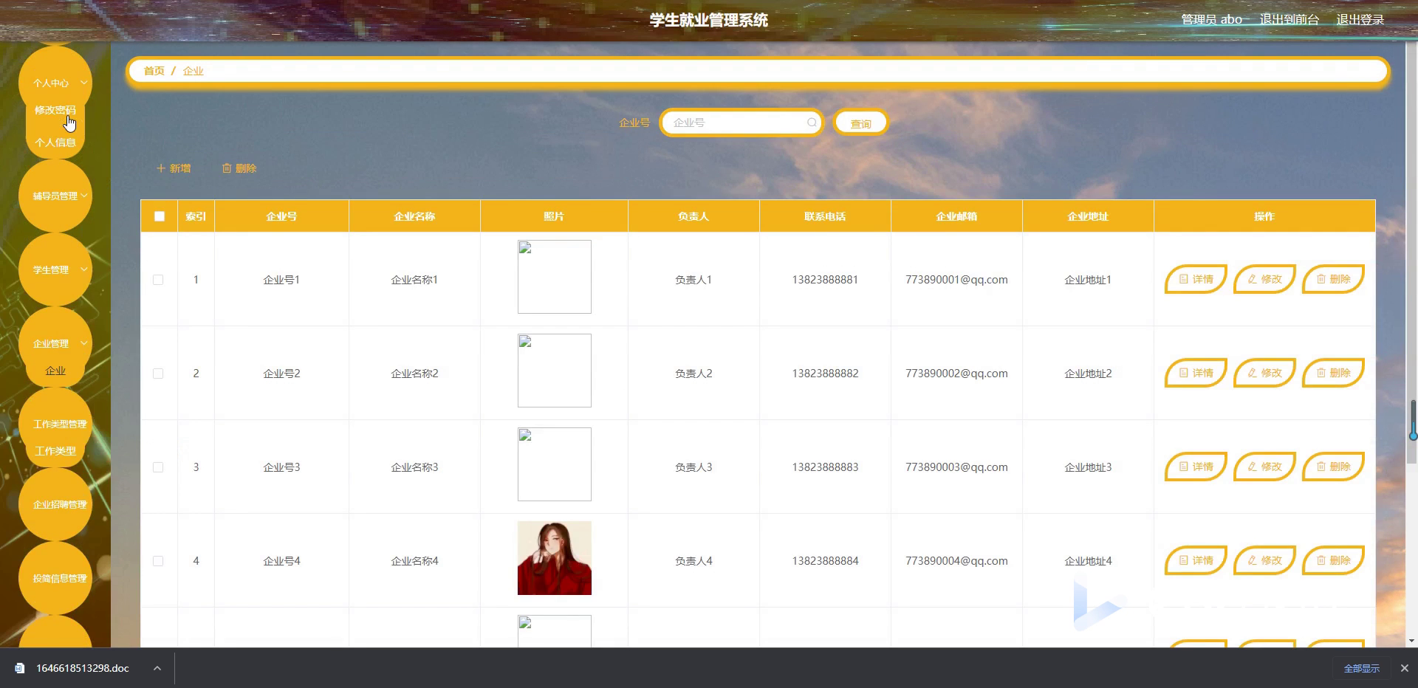
Task: Close the download bar with X
Action: pos(1404,668)
